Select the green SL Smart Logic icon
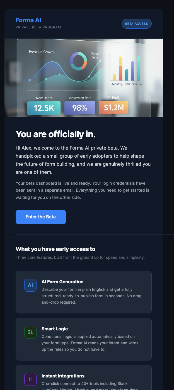Viewport: 174px width, 390px height. 30,332
